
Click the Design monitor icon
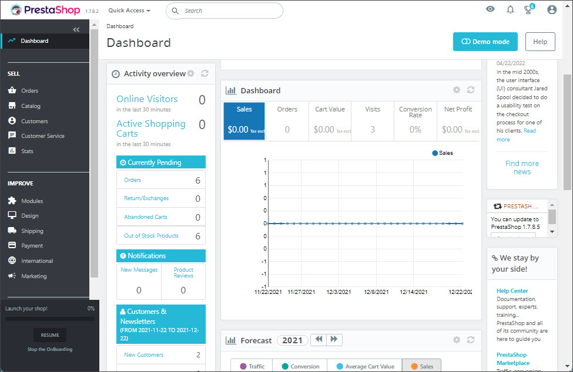tap(12, 215)
